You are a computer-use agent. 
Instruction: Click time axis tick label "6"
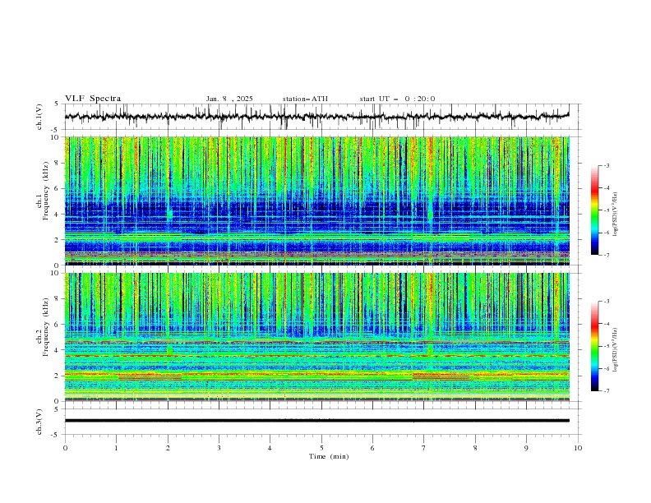372,448
